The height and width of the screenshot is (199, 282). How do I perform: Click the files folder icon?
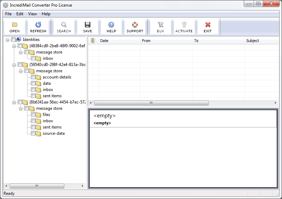(x=38, y=115)
